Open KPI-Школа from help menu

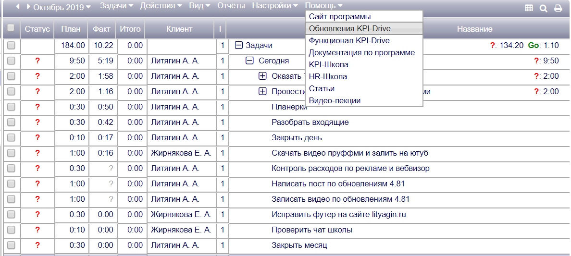pyautogui.click(x=364, y=64)
